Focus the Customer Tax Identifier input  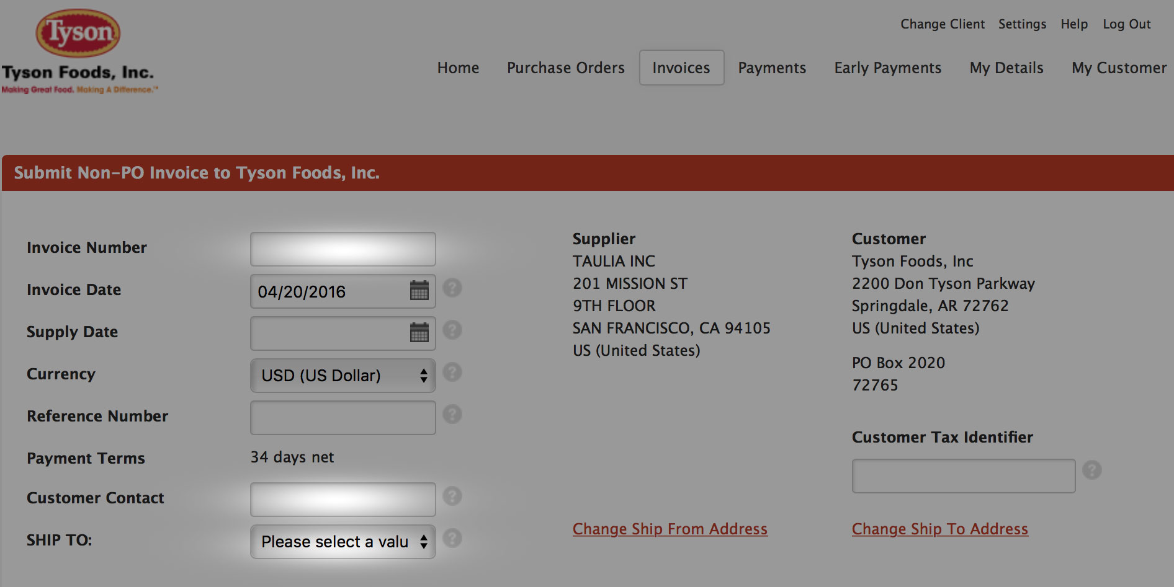[964, 476]
